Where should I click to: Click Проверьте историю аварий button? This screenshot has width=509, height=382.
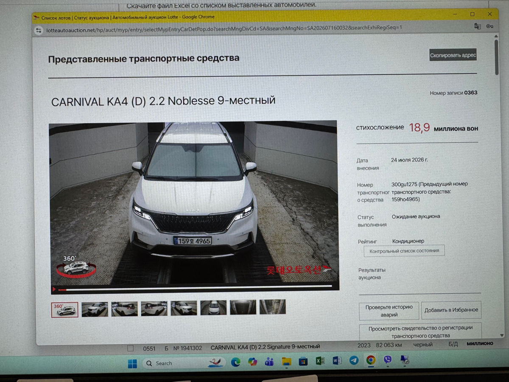[389, 311]
